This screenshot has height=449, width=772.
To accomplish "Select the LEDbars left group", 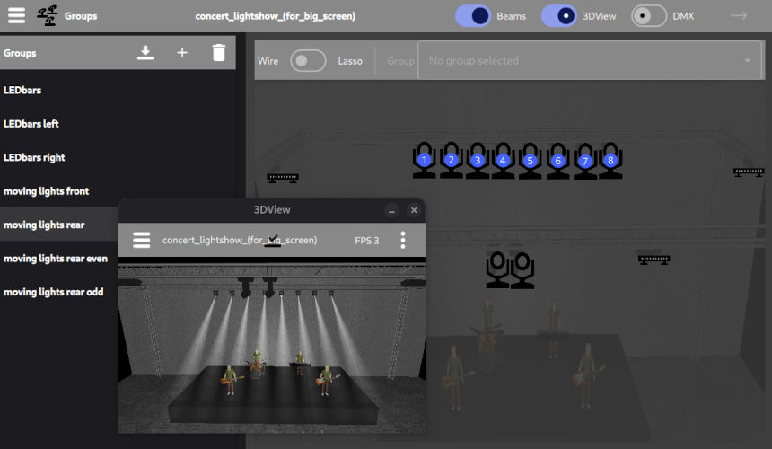I will click(x=31, y=124).
